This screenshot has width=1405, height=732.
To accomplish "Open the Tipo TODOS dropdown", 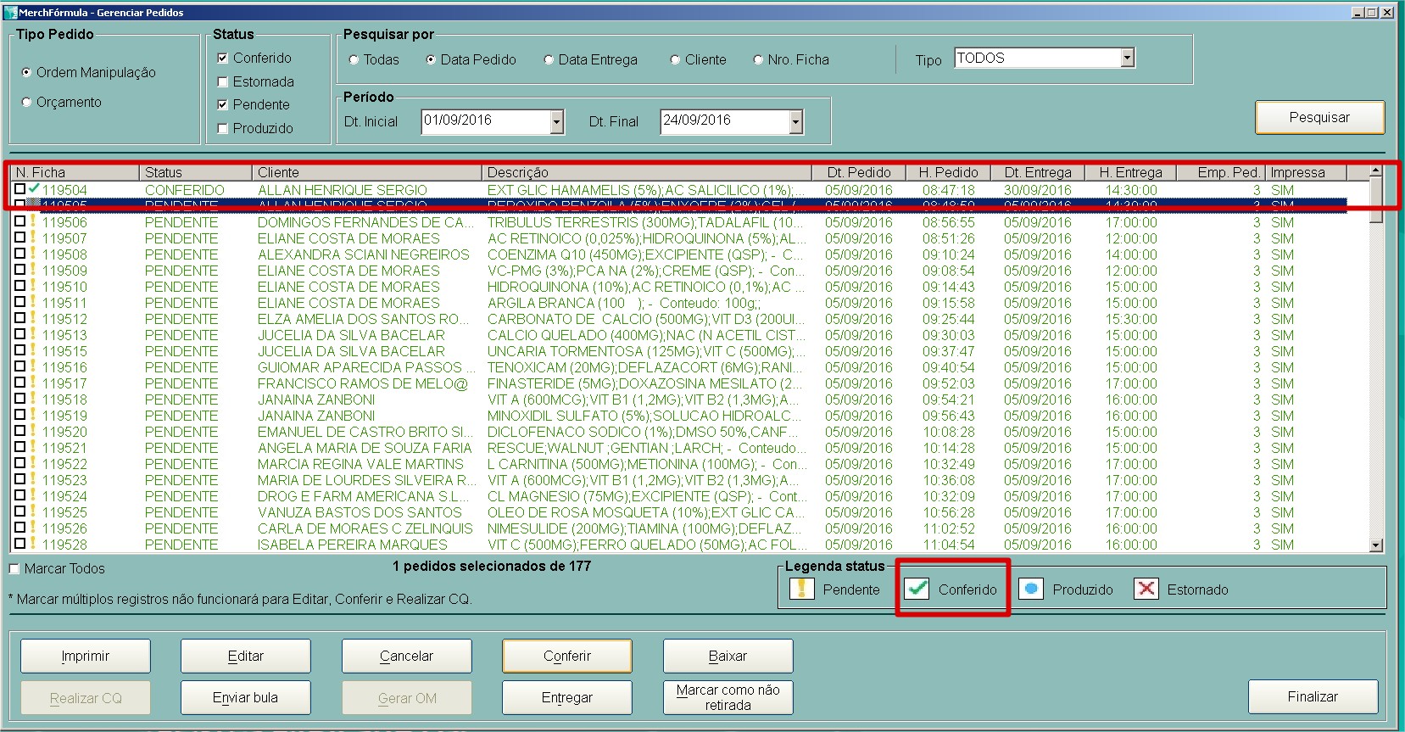I will (x=1127, y=59).
